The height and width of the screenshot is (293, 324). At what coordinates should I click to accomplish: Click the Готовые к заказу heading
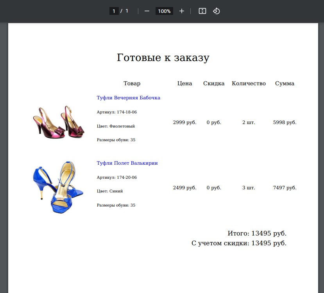[163, 58]
